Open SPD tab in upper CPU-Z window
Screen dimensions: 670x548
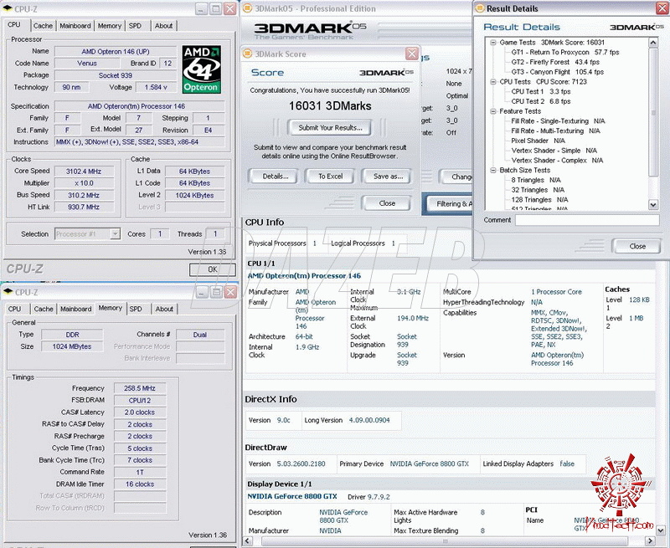(x=135, y=26)
